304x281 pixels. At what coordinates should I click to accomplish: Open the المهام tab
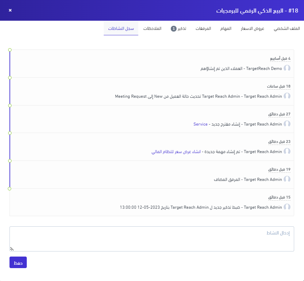(x=226, y=29)
